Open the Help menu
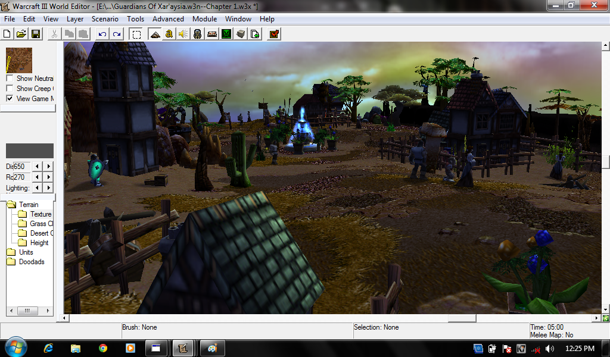The height and width of the screenshot is (357, 610). pyautogui.click(x=267, y=18)
